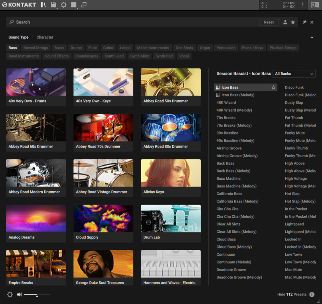Open the All Banks dropdown
The image size is (322, 304).
[294, 74]
